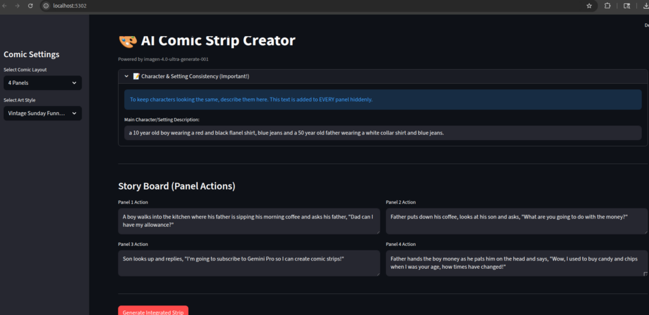This screenshot has width=649, height=315.
Task: Click the media control icon in browser toolbar
Action: coord(627,6)
